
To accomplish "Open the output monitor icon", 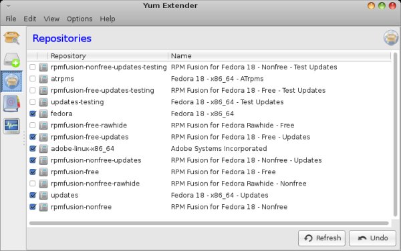I will point(11,126).
